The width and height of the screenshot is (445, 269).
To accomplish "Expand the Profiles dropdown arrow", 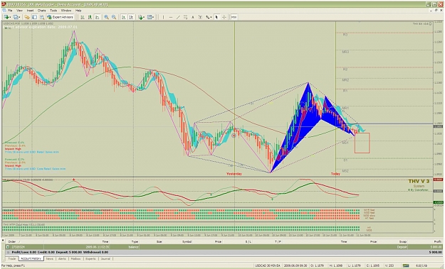I will (x=19, y=18).
